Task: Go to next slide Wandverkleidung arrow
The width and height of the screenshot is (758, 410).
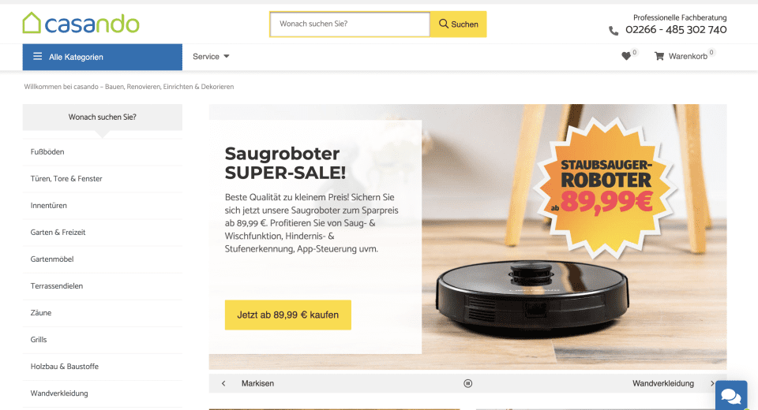Action: pyautogui.click(x=712, y=383)
